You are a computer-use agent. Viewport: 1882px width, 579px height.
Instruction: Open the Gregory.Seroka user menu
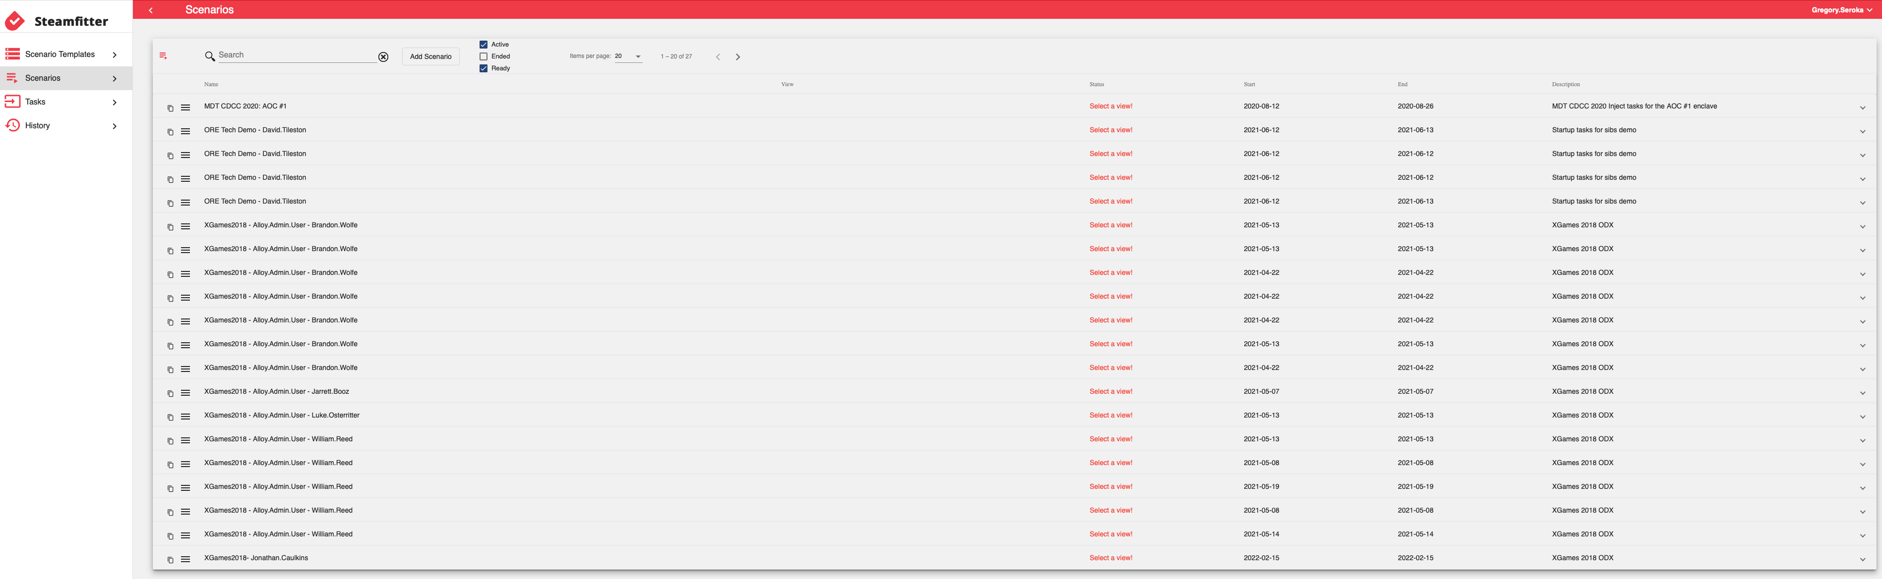point(1841,10)
